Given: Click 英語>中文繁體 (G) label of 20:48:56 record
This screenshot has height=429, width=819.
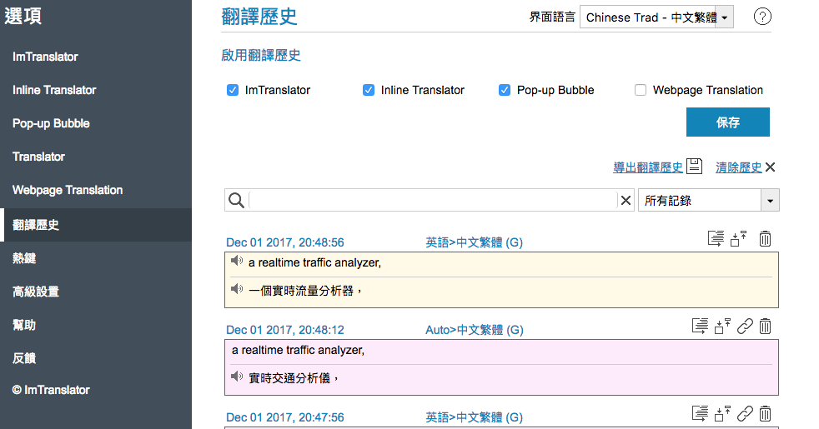Looking at the screenshot, I should click(475, 242).
